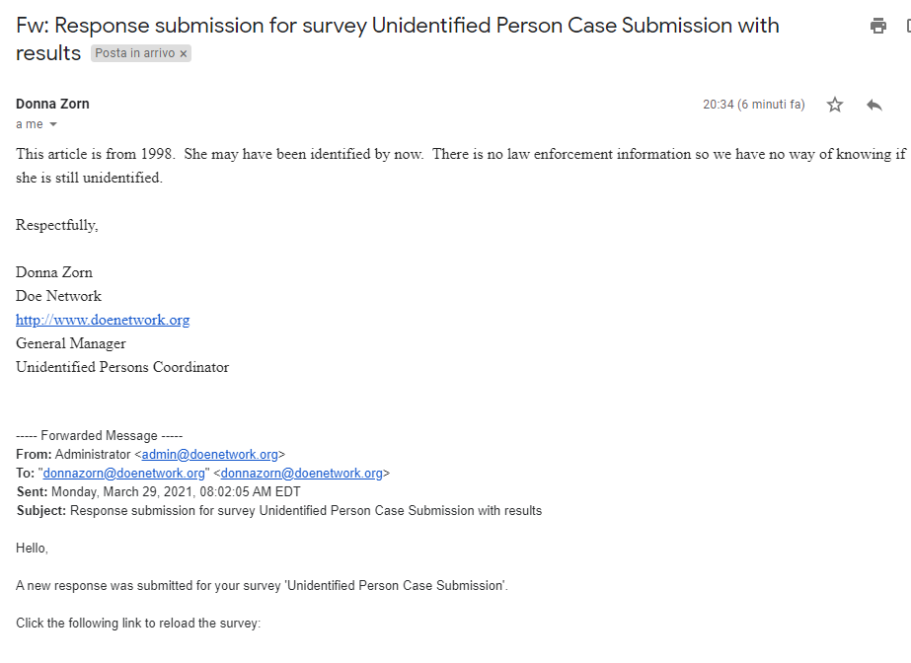Click the admin@doenetwork.org address link
This screenshot has height=663, width=911.
tap(210, 455)
